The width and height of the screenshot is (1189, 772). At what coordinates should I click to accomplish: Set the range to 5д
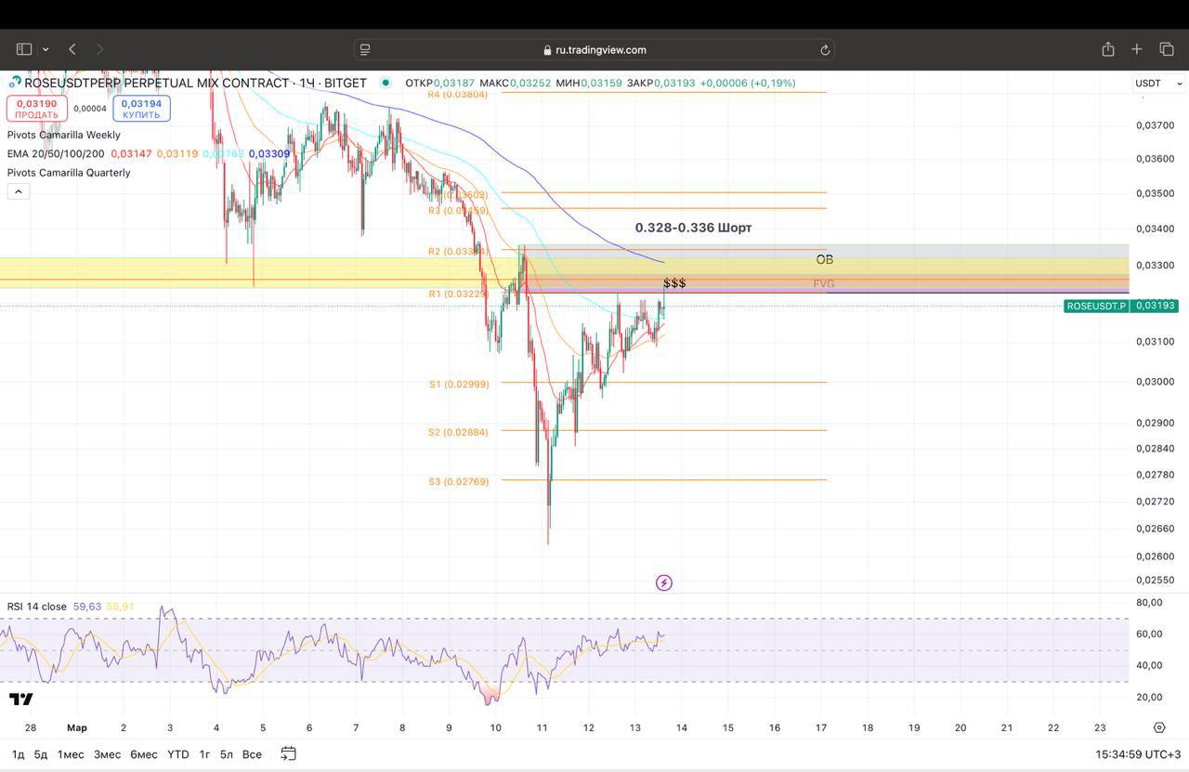tap(41, 754)
